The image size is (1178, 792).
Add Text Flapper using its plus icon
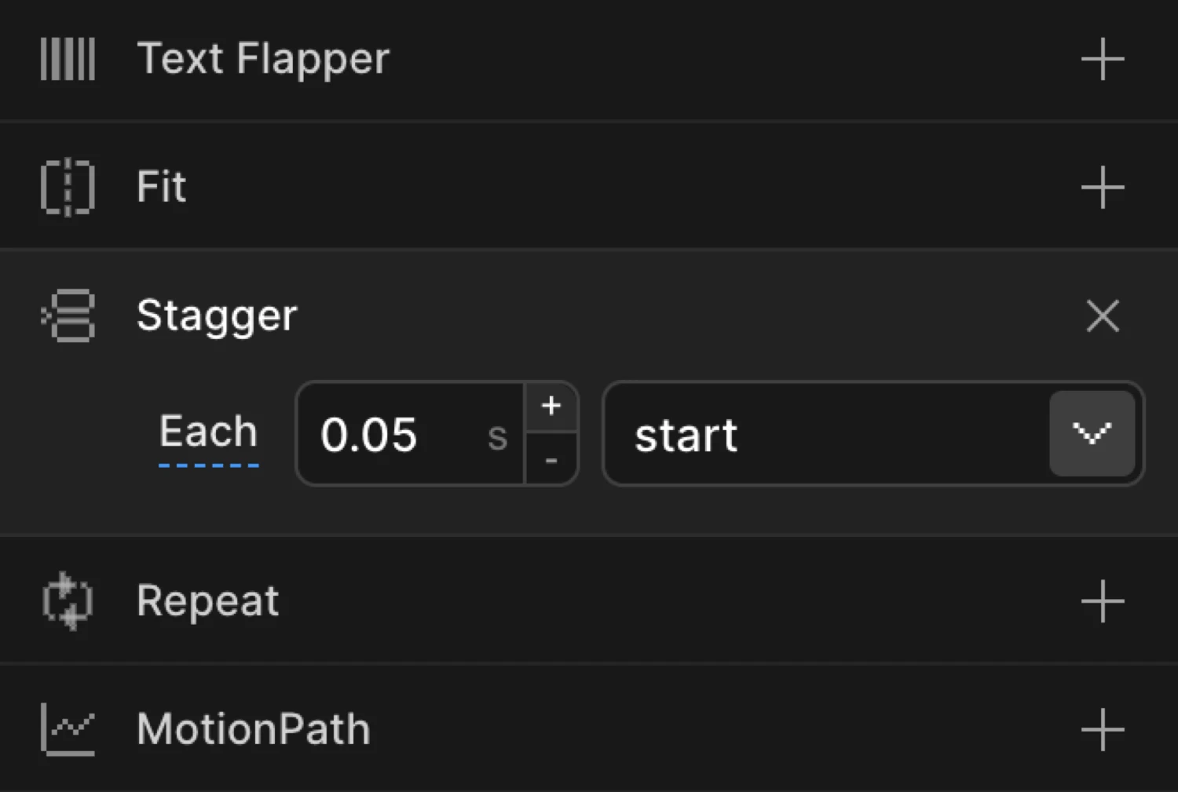[1102, 59]
